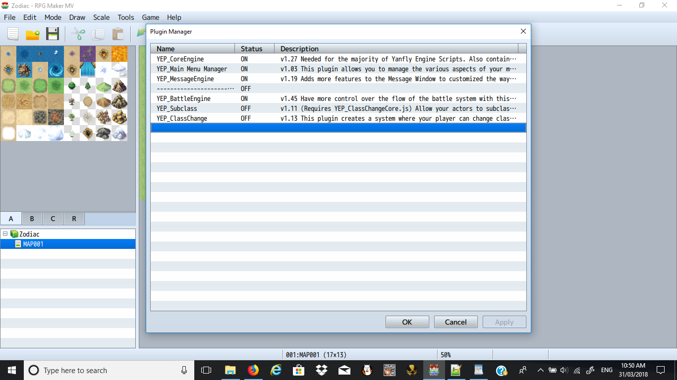
Task: Click the Save Project floppy disk icon
Action: pos(53,34)
